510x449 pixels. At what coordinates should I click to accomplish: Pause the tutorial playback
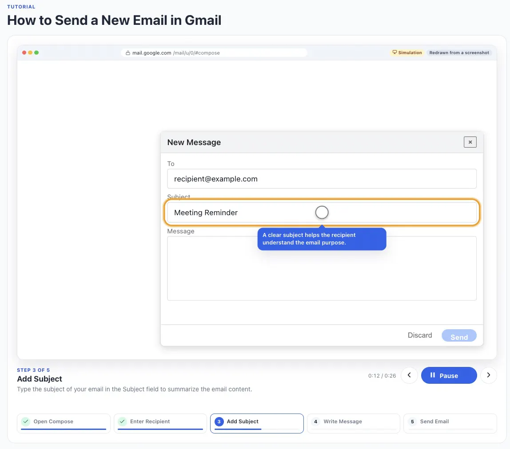click(x=449, y=375)
